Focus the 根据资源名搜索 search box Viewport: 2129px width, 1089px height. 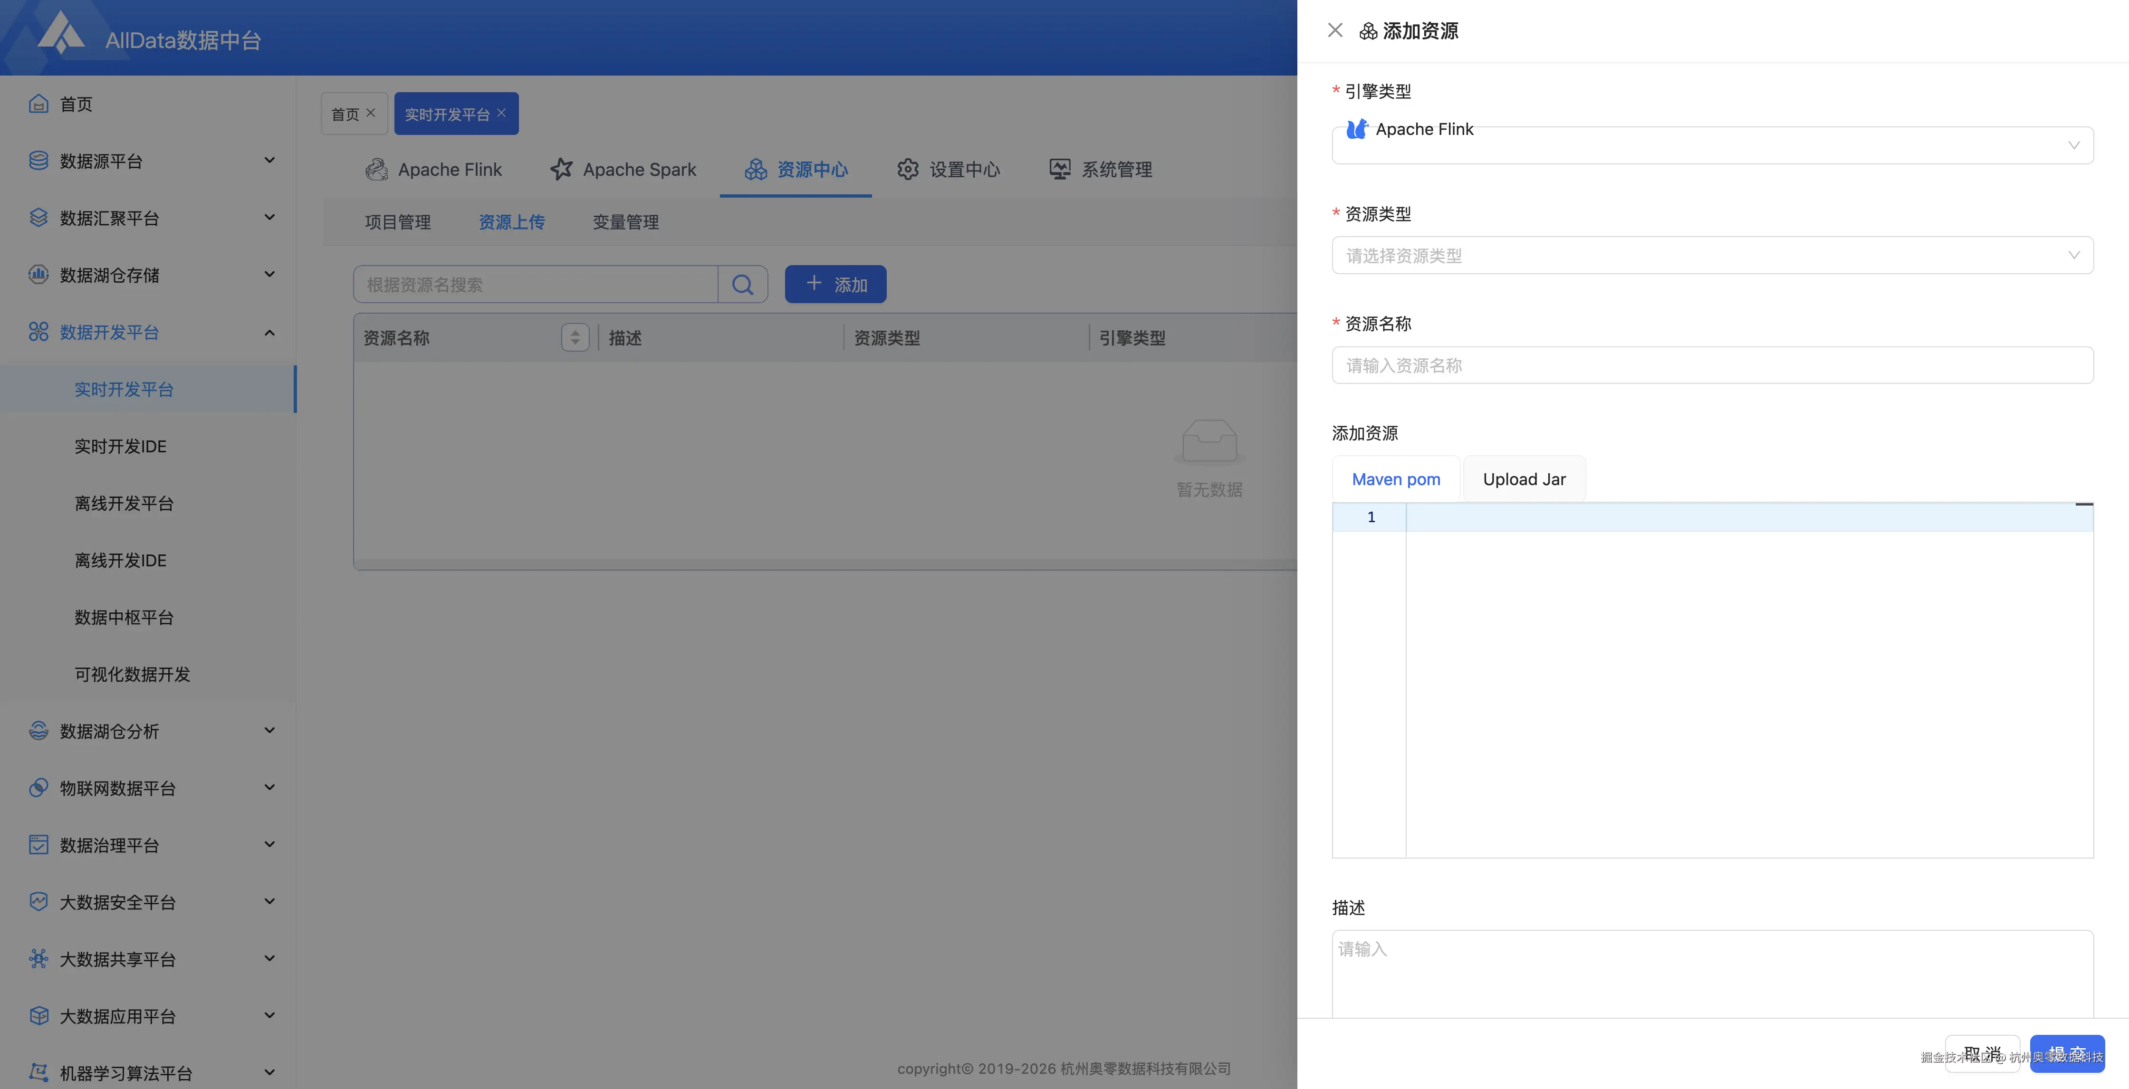click(x=536, y=284)
